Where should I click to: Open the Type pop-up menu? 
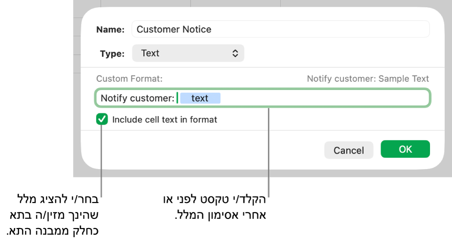[188, 53]
